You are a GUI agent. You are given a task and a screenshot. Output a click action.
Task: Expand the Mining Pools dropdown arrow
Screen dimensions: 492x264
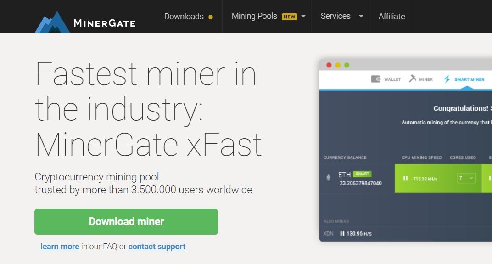tap(303, 17)
